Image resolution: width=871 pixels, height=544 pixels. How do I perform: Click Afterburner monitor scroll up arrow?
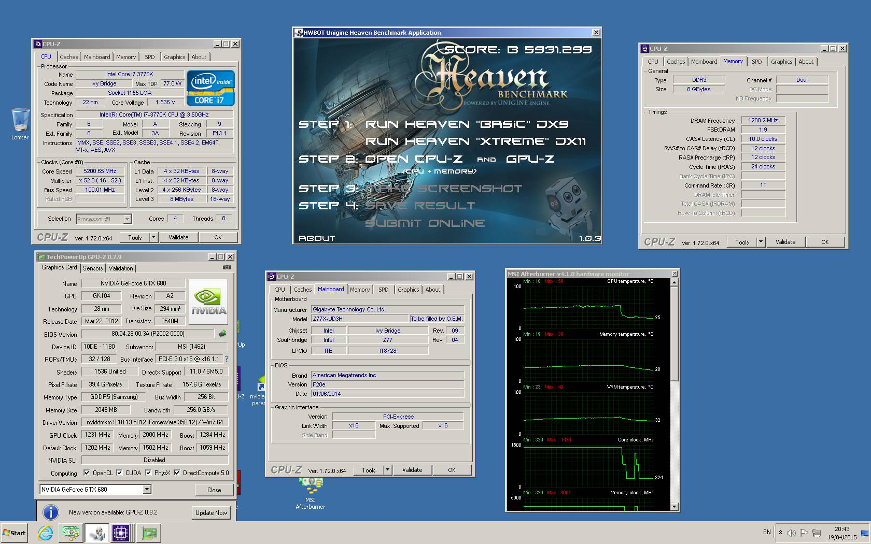point(674,282)
